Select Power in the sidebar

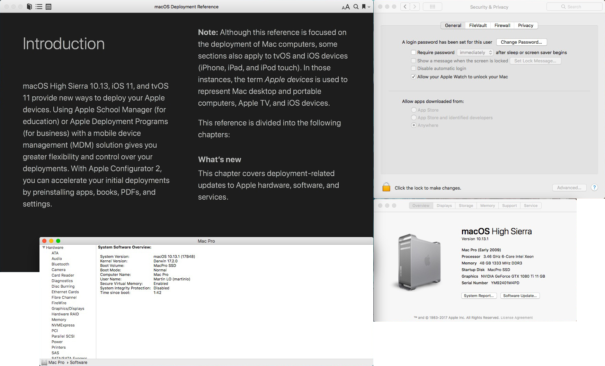pyautogui.click(x=57, y=342)
